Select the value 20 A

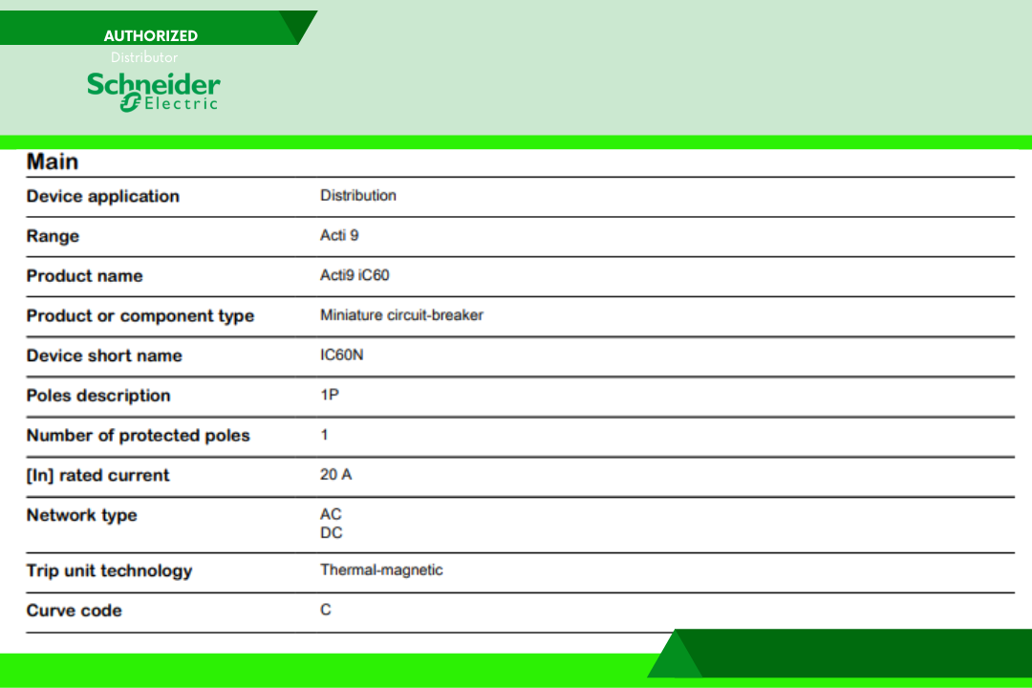click(x=335, y=475)
